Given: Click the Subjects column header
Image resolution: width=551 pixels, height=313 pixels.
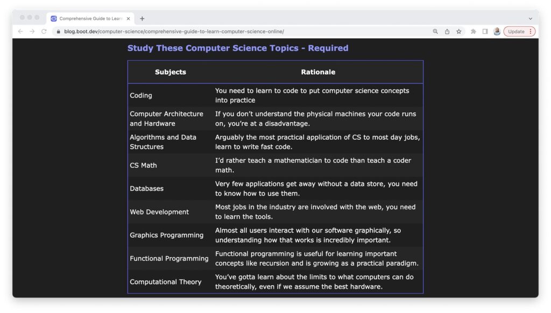Looking at the screenshot, I should (x=170, y=72).
